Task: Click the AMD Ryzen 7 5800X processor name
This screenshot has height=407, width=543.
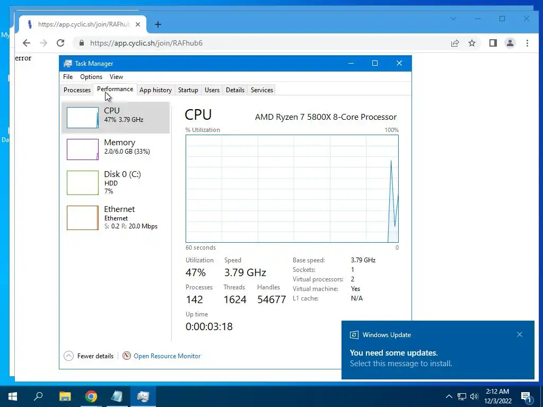Action: [326, 117]
